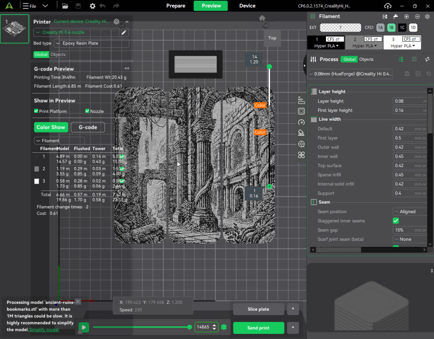Open filament settings gear icon
This screenshot has height=339, width=434.
[x=427, y=16]
